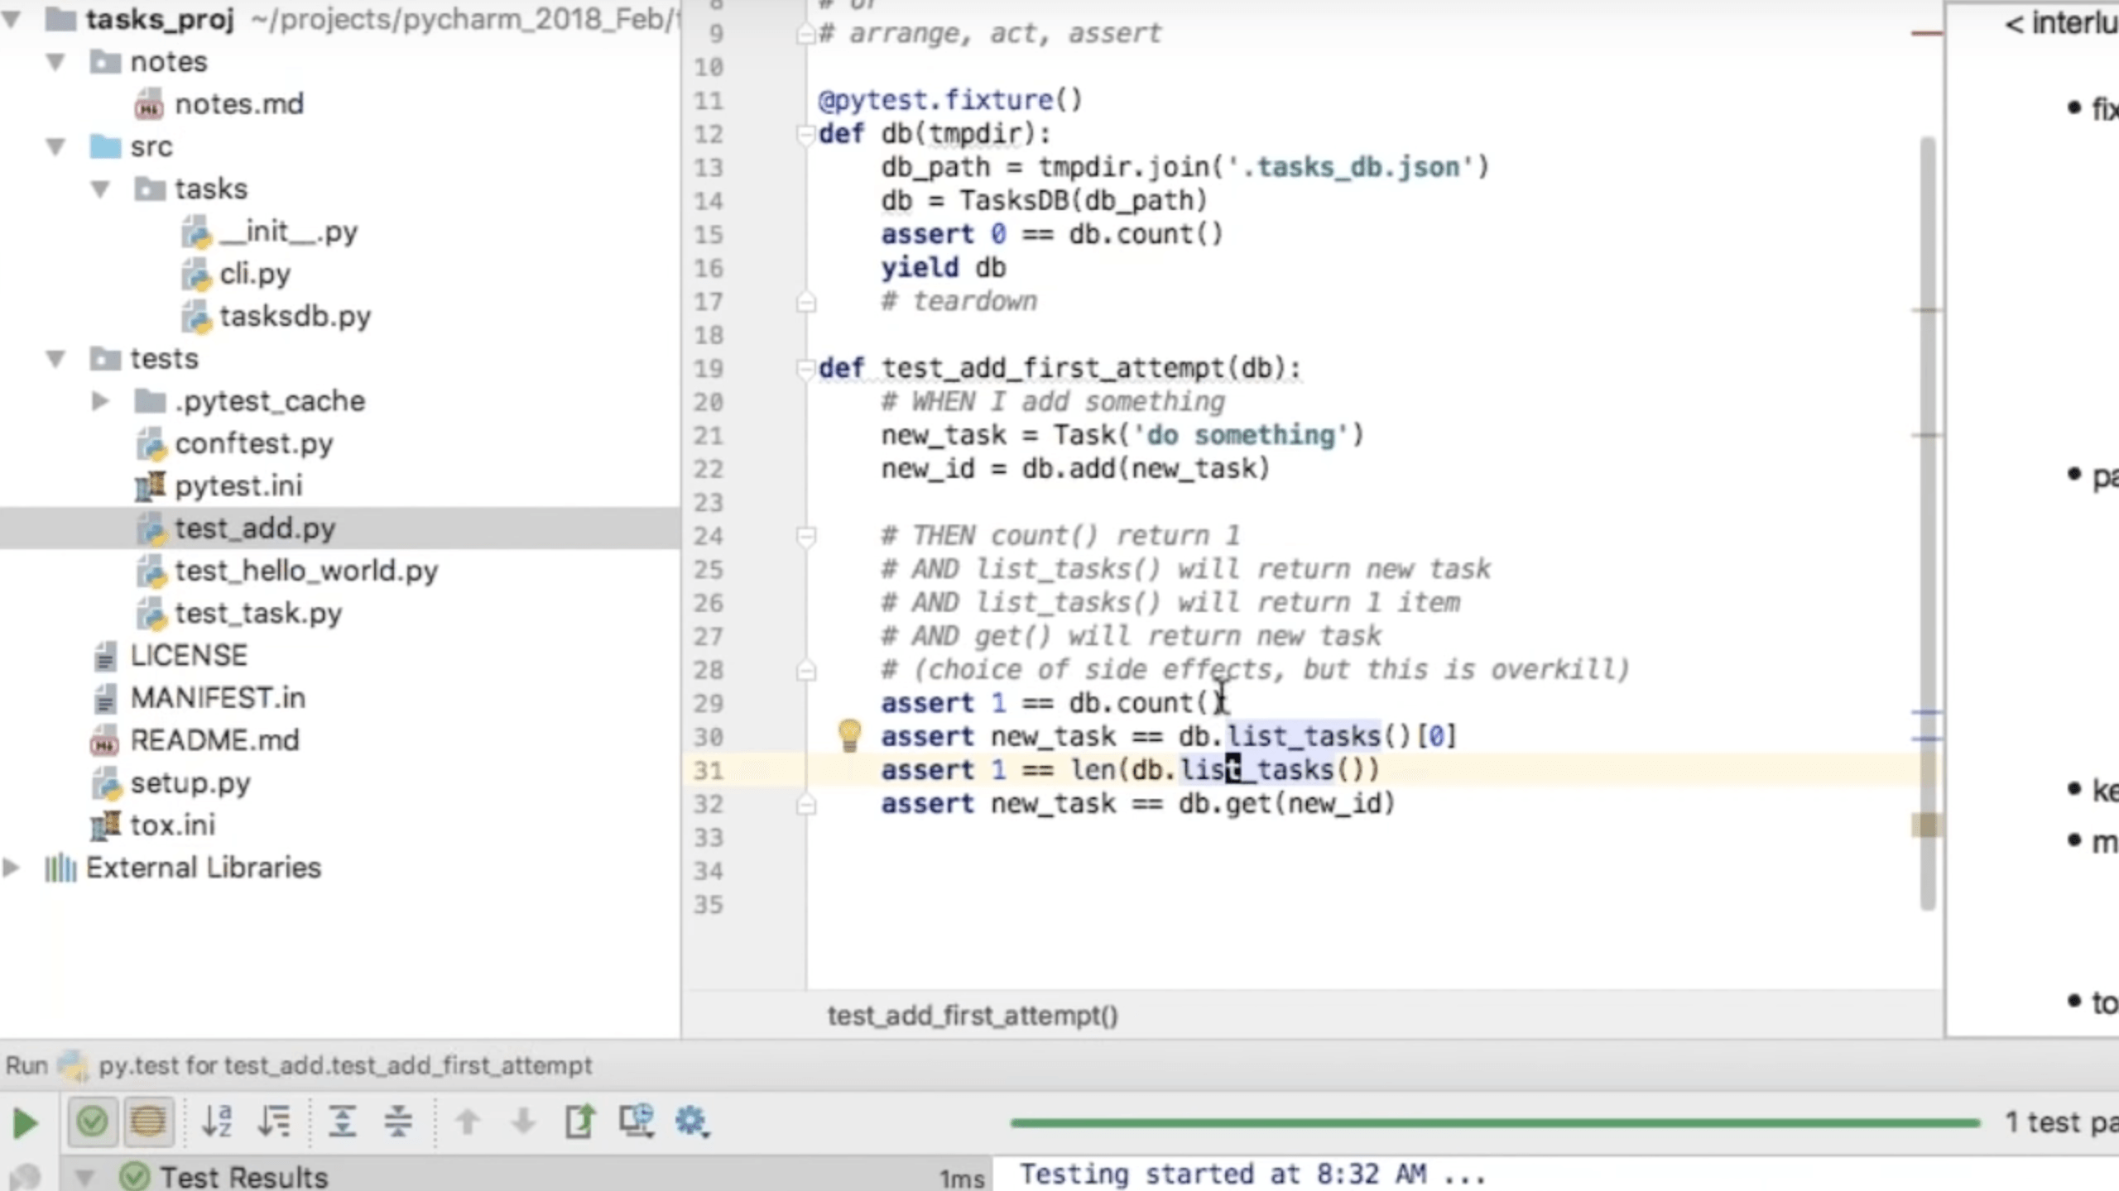Collapse the src folder

[x=55, y=147]
